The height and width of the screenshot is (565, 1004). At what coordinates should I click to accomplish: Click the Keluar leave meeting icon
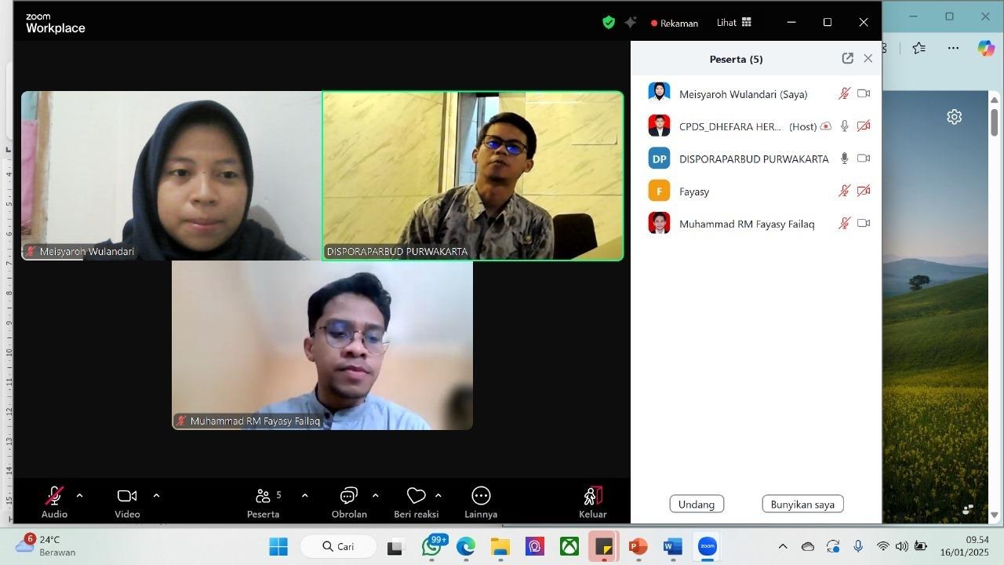tap(592, 496)
